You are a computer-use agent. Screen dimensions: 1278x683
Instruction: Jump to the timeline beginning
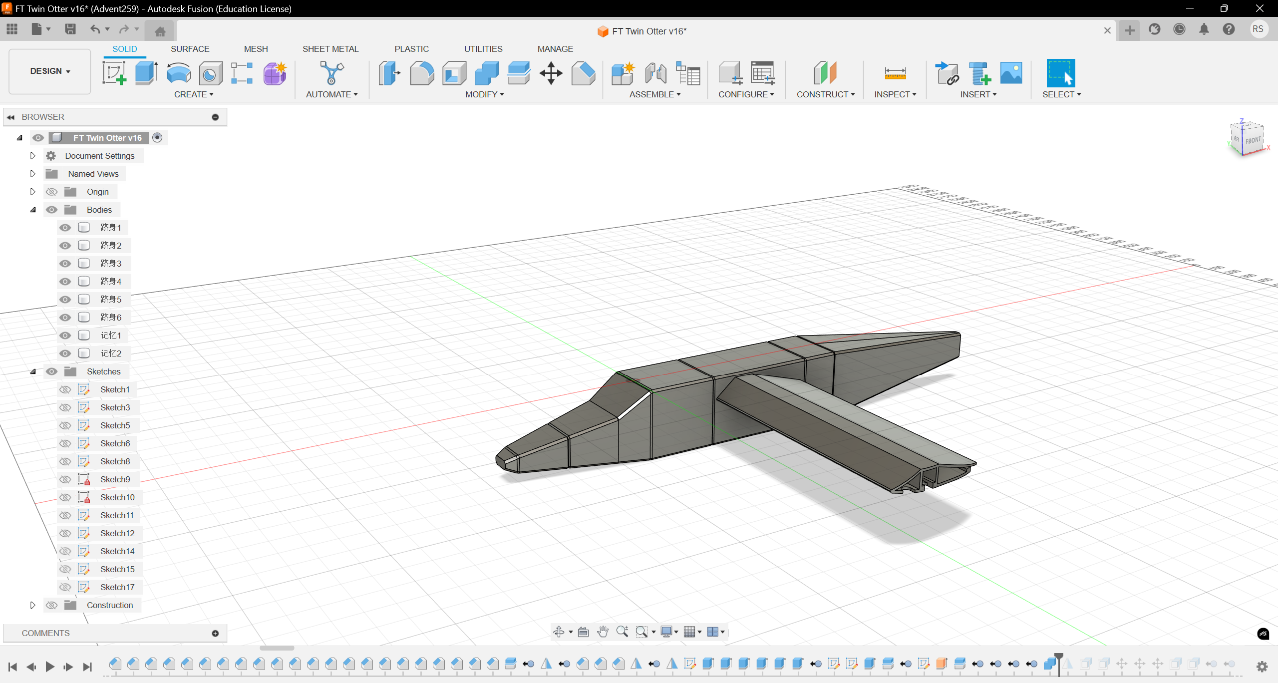(x=13, y=667)
